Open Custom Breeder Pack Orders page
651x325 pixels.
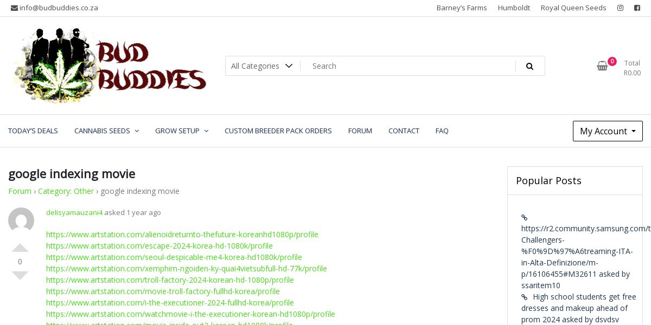pyautogui.click(x=278, y=131)
